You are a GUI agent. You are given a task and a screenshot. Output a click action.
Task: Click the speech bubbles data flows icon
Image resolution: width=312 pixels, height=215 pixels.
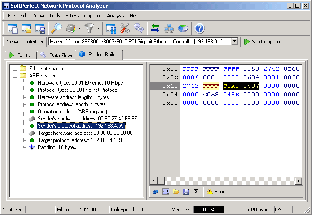tap(139, 28)
